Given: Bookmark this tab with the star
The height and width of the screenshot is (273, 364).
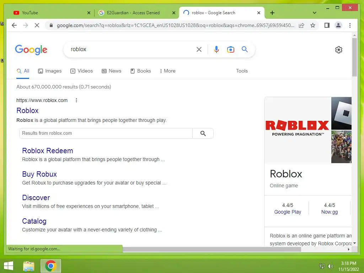Looking at the screenshot, I should [x=313, y=25].
